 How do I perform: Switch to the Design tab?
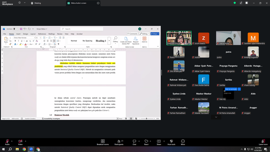point(25,34)
